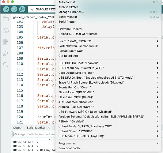163x153 pixels.
Task: Expand the Port "/dev/cu.usbmodem101" submenu
Action: point(108,46)
